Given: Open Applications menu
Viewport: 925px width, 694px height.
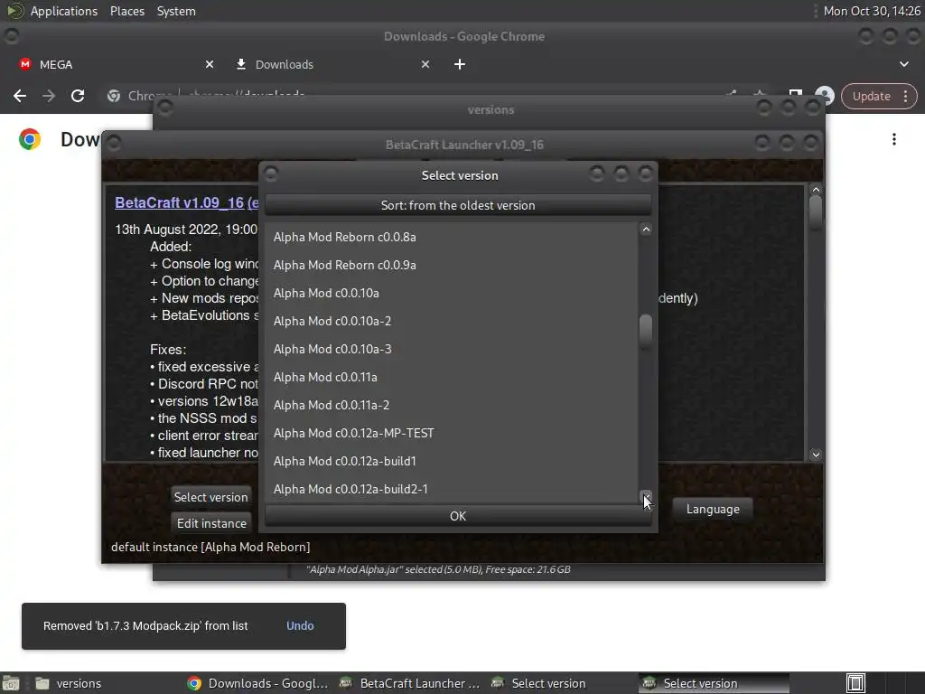Looking at the screenshot, I should (64, 11).
